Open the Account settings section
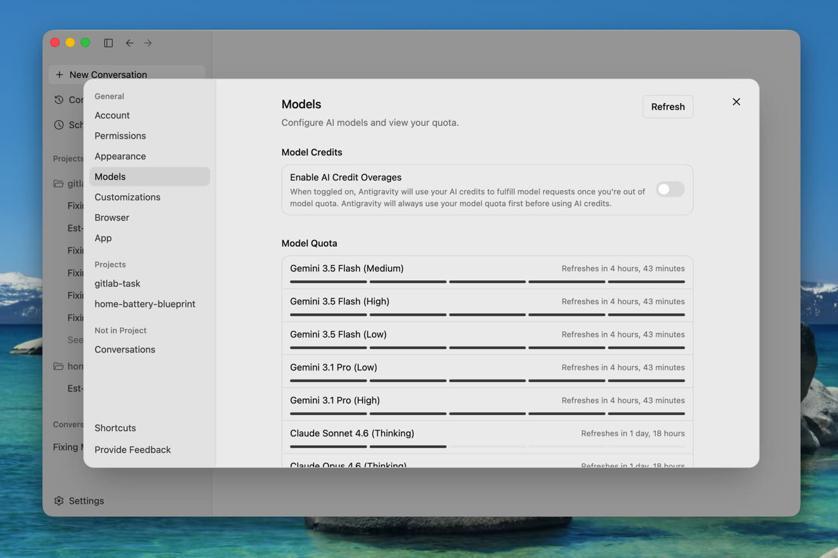Image resolution: width=838 pixels, height=558 pixels. click(x=150, y=115)
